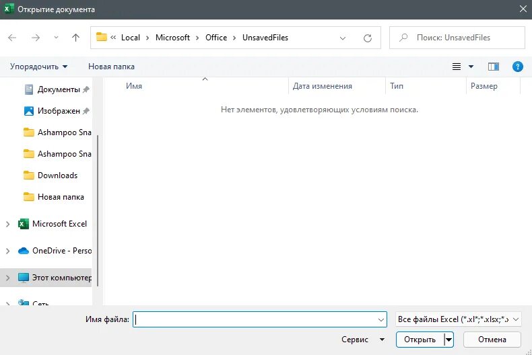Open Изображения in the sidebar
The width and height of the screenshot is (532, 355).
click(57, 111)
